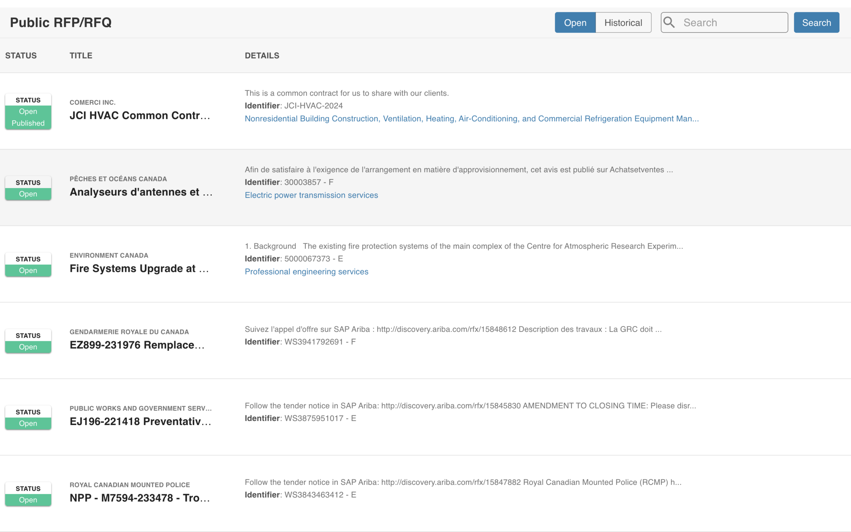Viewport: 851px width, 532px height.
Task: Click Professional engineering services link
Action: point(306,271)
